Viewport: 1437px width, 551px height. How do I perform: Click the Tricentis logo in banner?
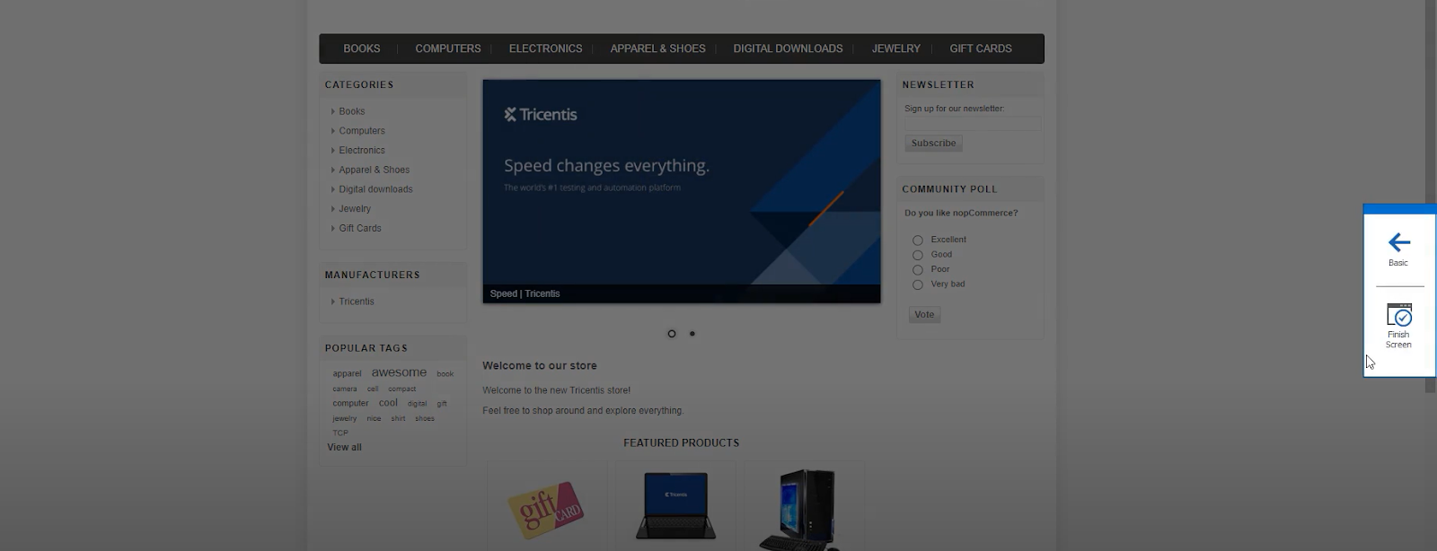click(541, 115)
